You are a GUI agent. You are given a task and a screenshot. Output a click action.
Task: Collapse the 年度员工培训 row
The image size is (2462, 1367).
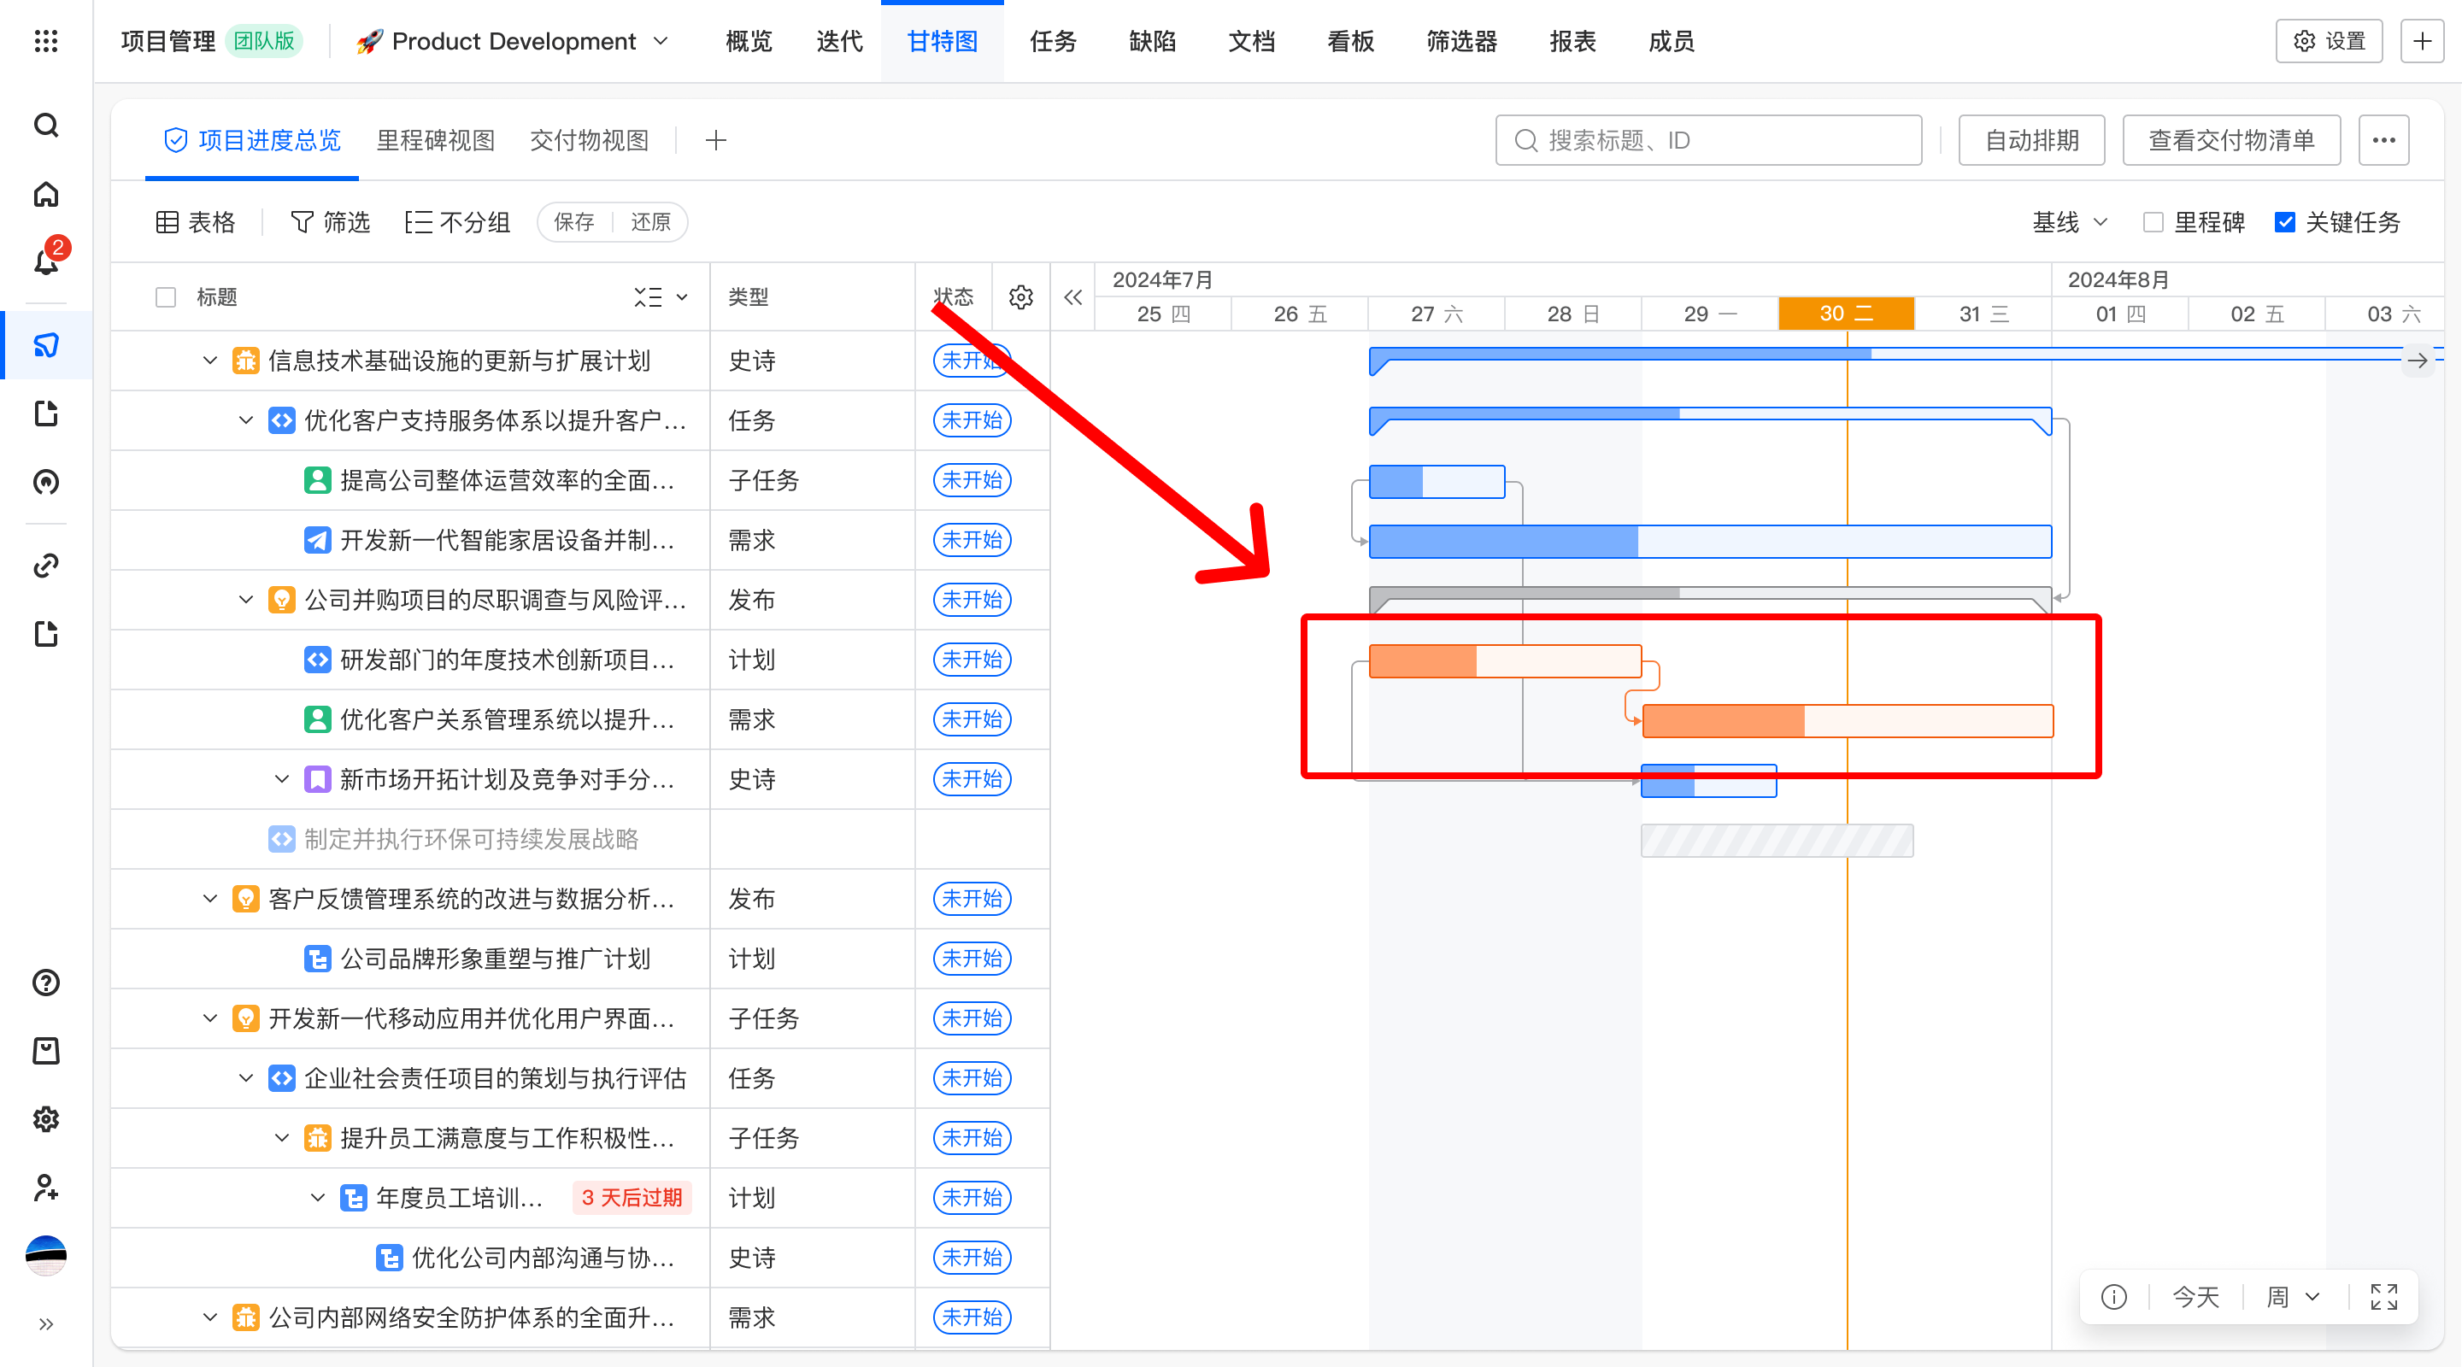[318, 1197]
